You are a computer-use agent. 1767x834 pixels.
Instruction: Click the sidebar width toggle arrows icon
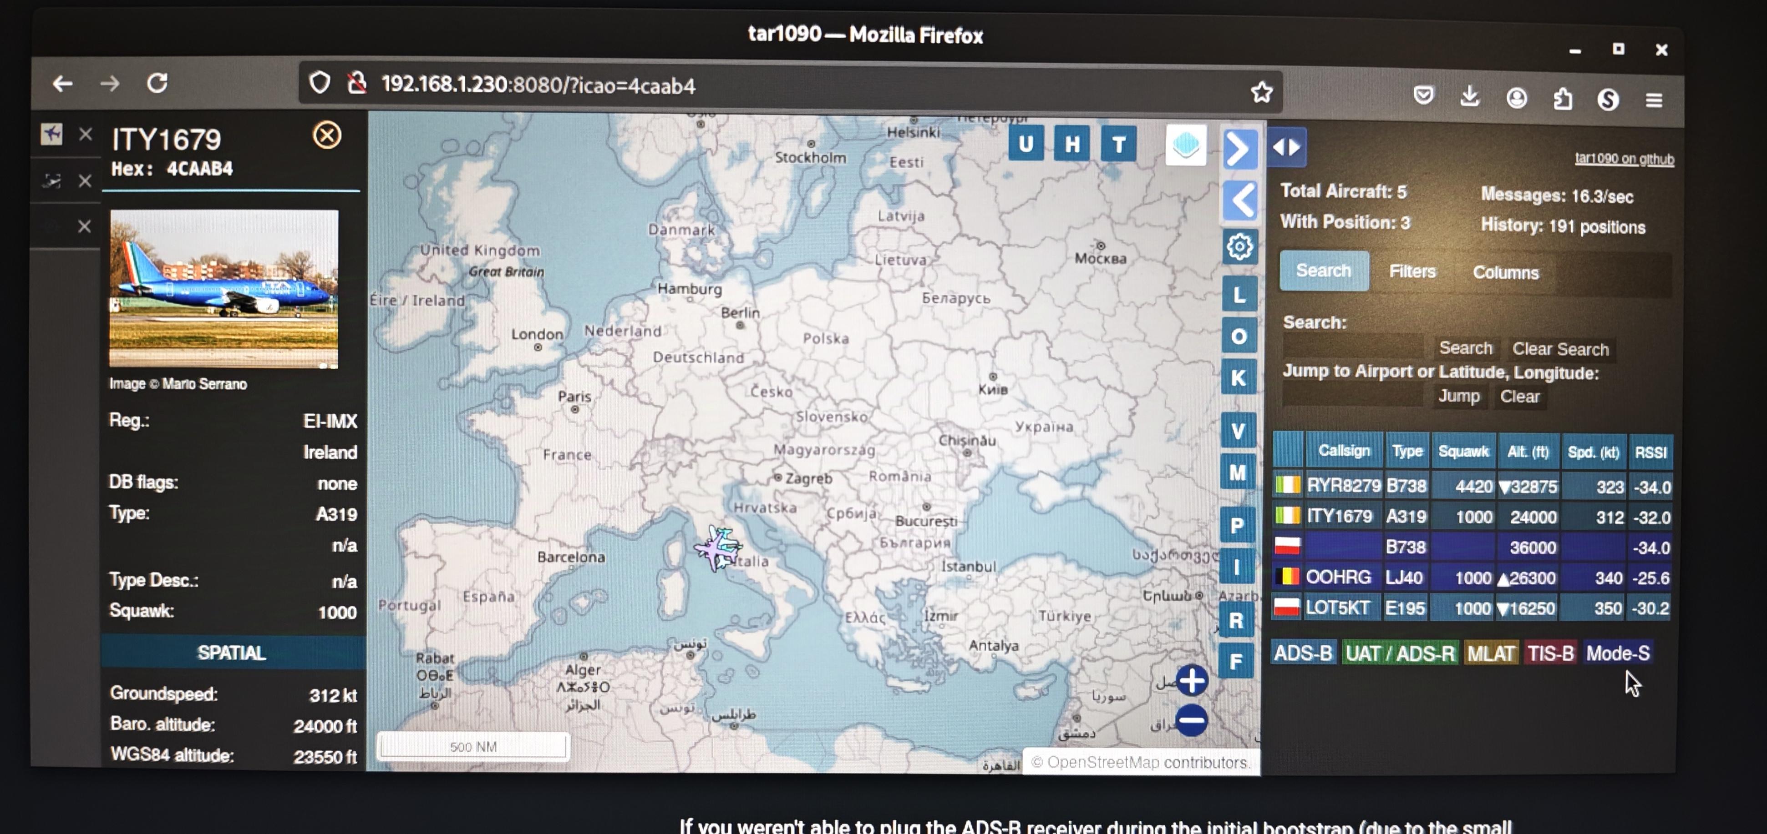tap(1286, 146)
